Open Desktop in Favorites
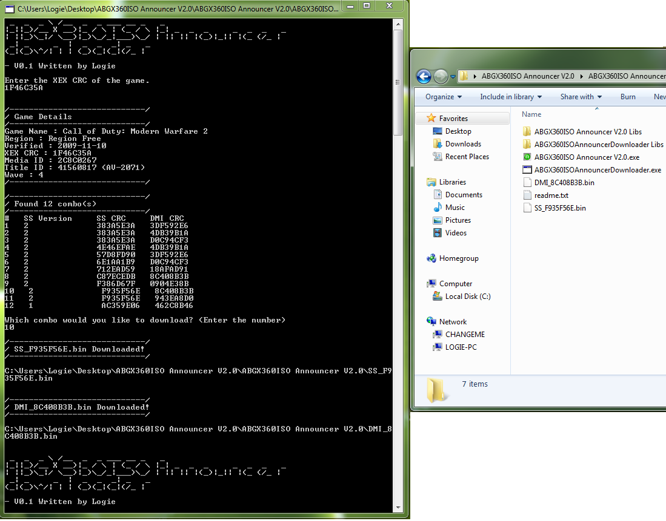Screen dimensions: 666x521 [458, 131]
